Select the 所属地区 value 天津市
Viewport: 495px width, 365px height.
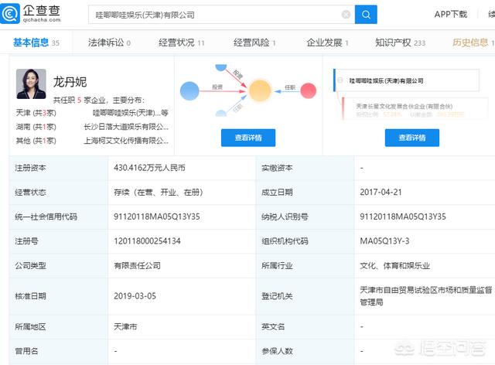[125, 326]
